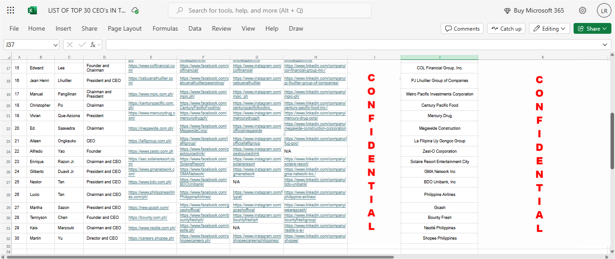Open the careers.shopee.ph link
The width and height of the screenshot is (615, 259).
(x=151, y=238)
